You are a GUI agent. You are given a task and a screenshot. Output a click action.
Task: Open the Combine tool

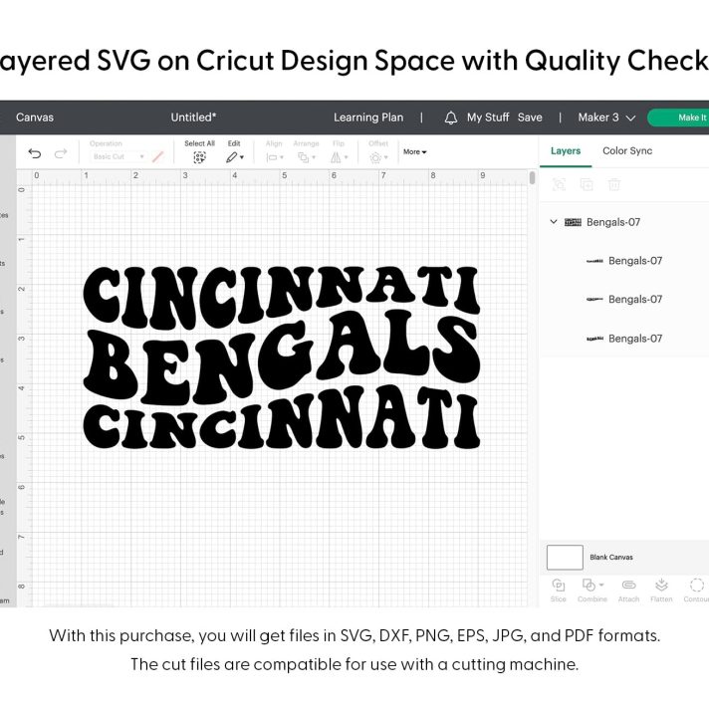591,590
